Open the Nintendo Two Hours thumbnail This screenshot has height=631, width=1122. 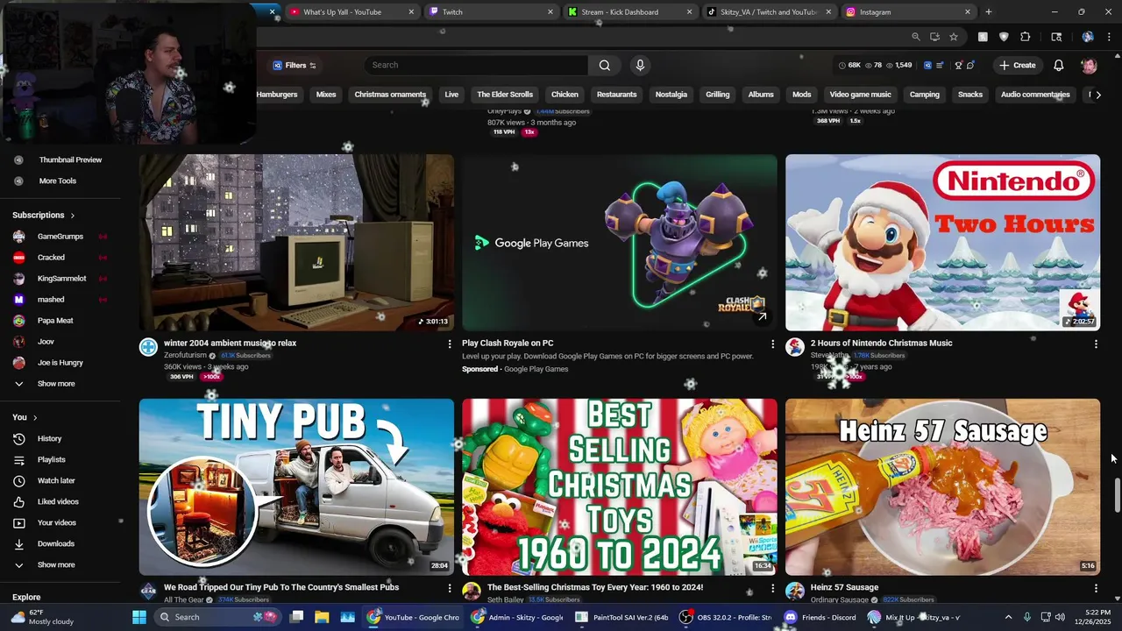pyautogui.click(x=942, y=243)
